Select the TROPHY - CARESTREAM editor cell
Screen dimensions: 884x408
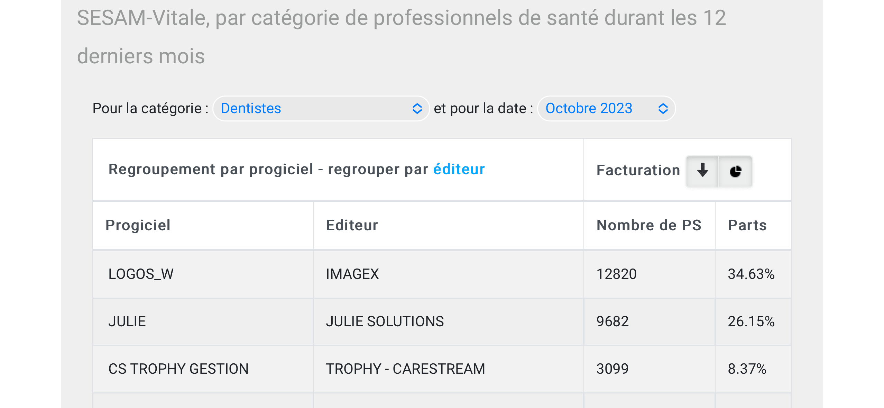click(405, 369)
